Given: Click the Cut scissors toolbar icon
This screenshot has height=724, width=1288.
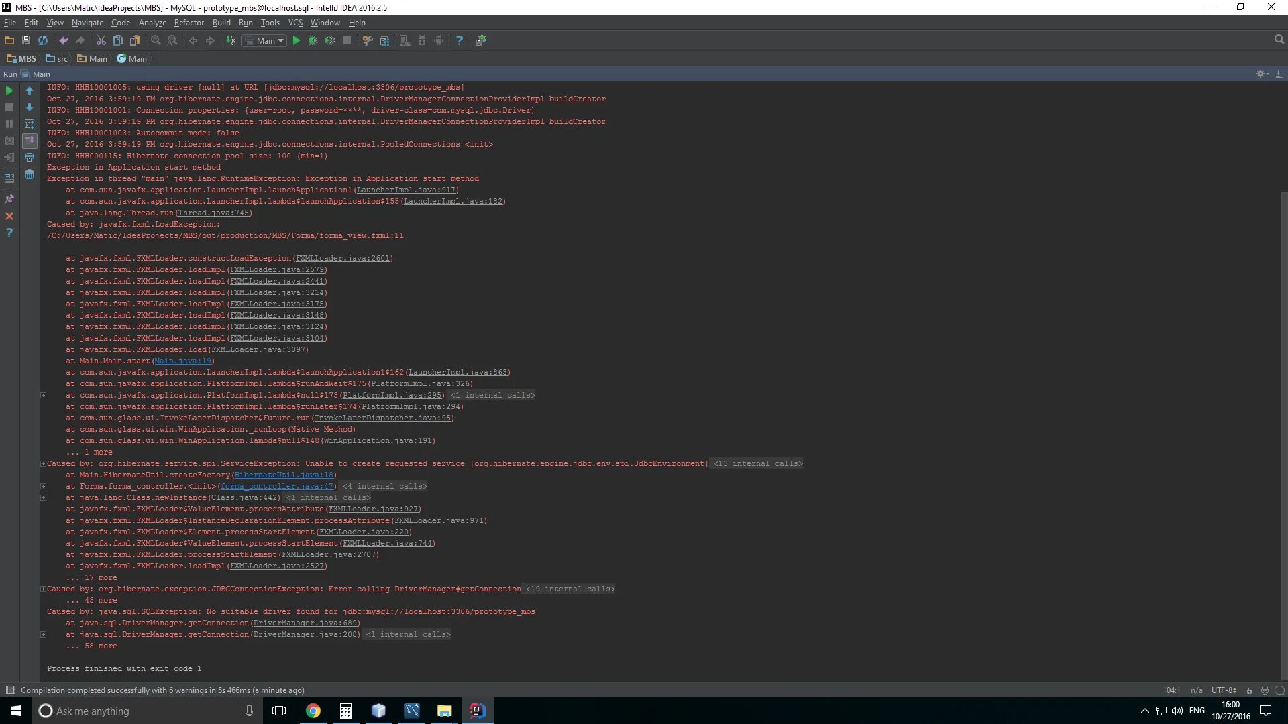Looking at the screenshot, I should tap(101, 41).
